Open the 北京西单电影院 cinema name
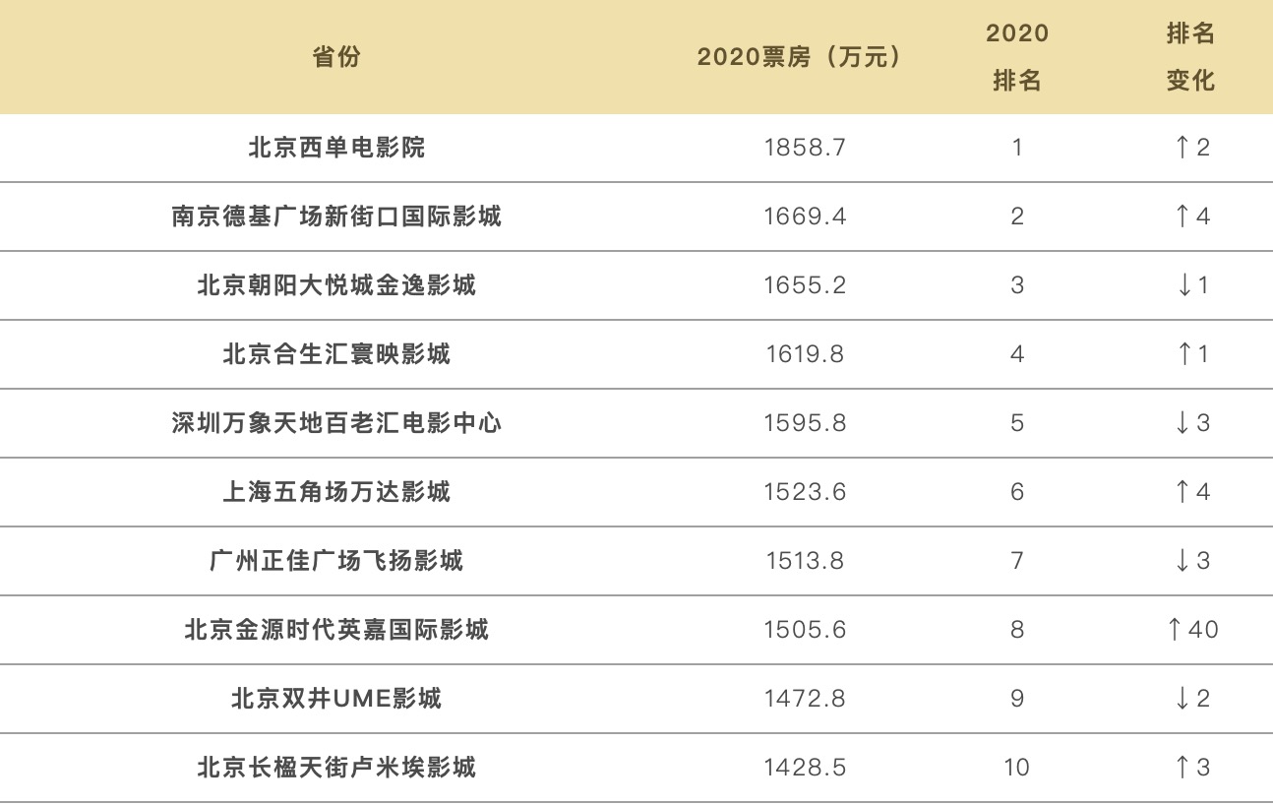This screenshot has height=805, width=1273. tap(336, 148)
